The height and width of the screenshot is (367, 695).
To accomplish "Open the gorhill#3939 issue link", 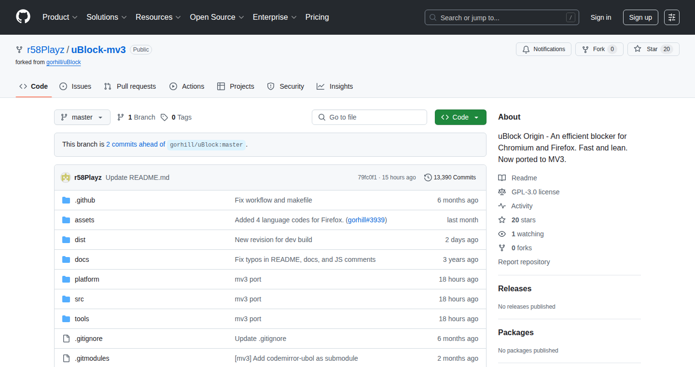I will (366, 220).
